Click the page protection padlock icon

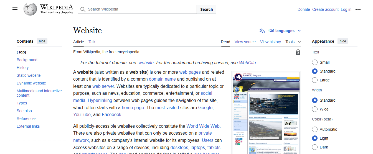298,52
